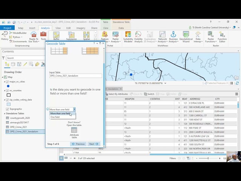Click Next in Geocode Table wizard
This screenshot has height=181, width=241.
click(94, 144)
